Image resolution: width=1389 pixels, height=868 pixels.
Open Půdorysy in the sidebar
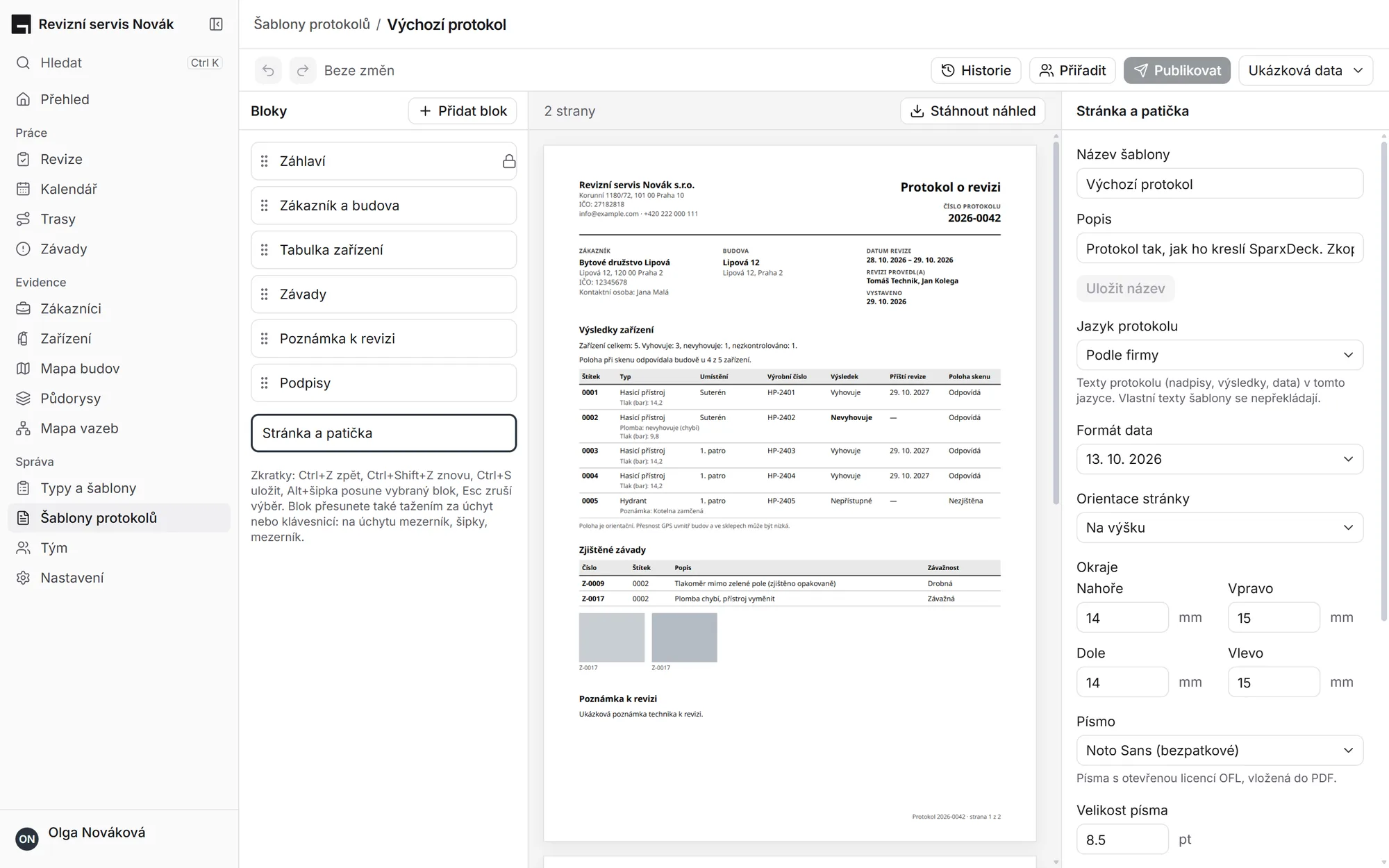click(x=119, y=398)
